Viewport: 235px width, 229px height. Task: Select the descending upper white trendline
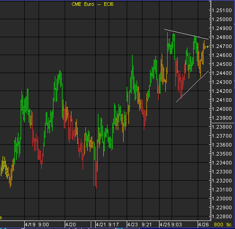pyautogui.click(x=186, y=35)
